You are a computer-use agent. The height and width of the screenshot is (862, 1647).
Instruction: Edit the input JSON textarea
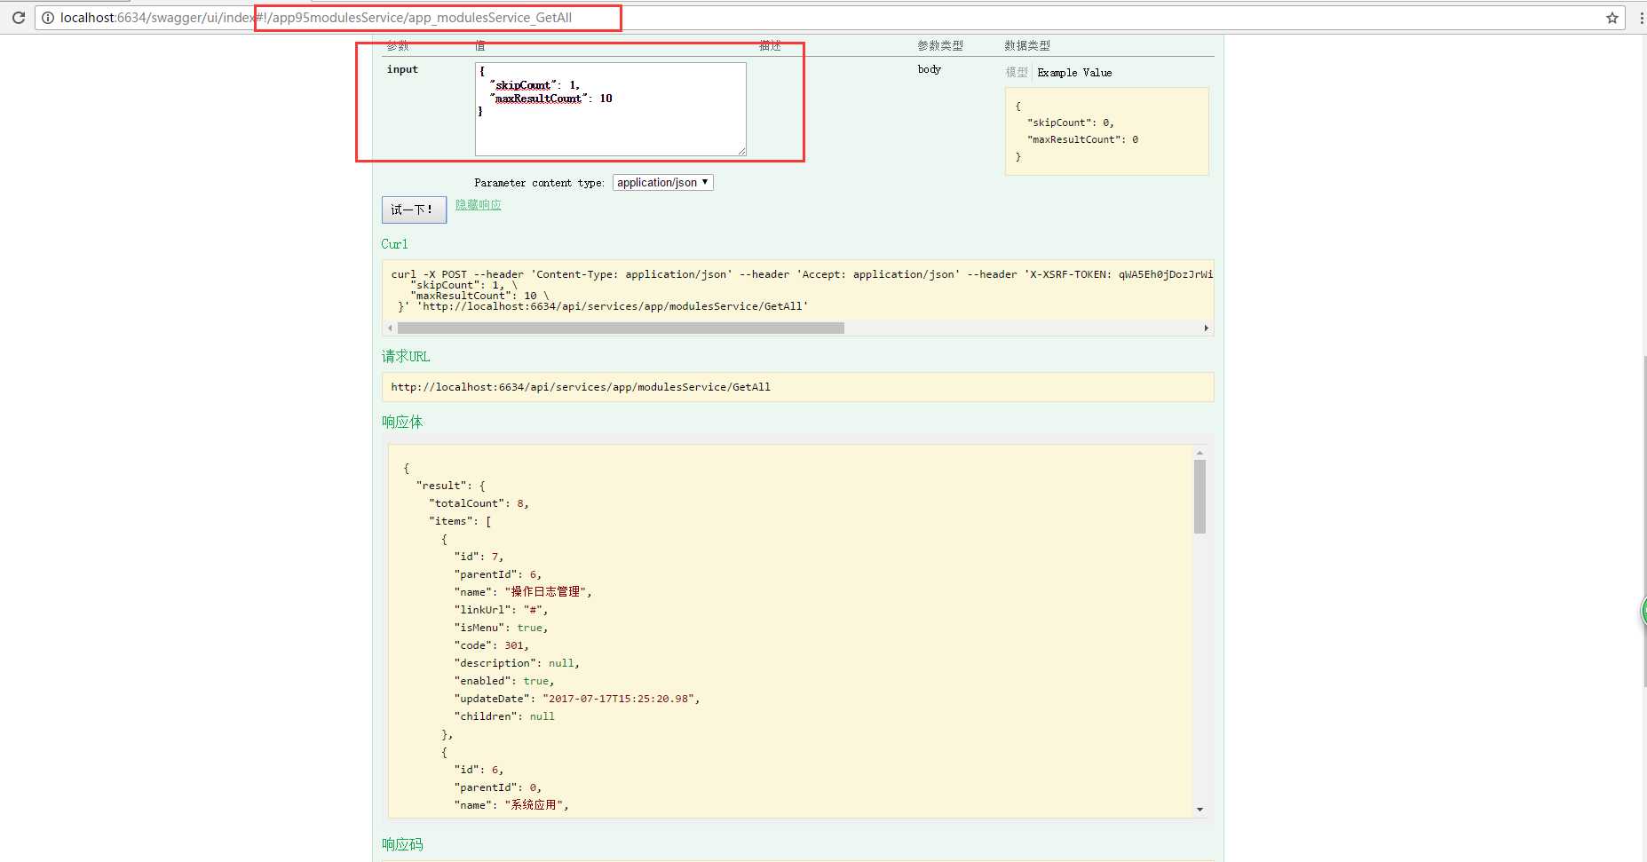[611, 109]
